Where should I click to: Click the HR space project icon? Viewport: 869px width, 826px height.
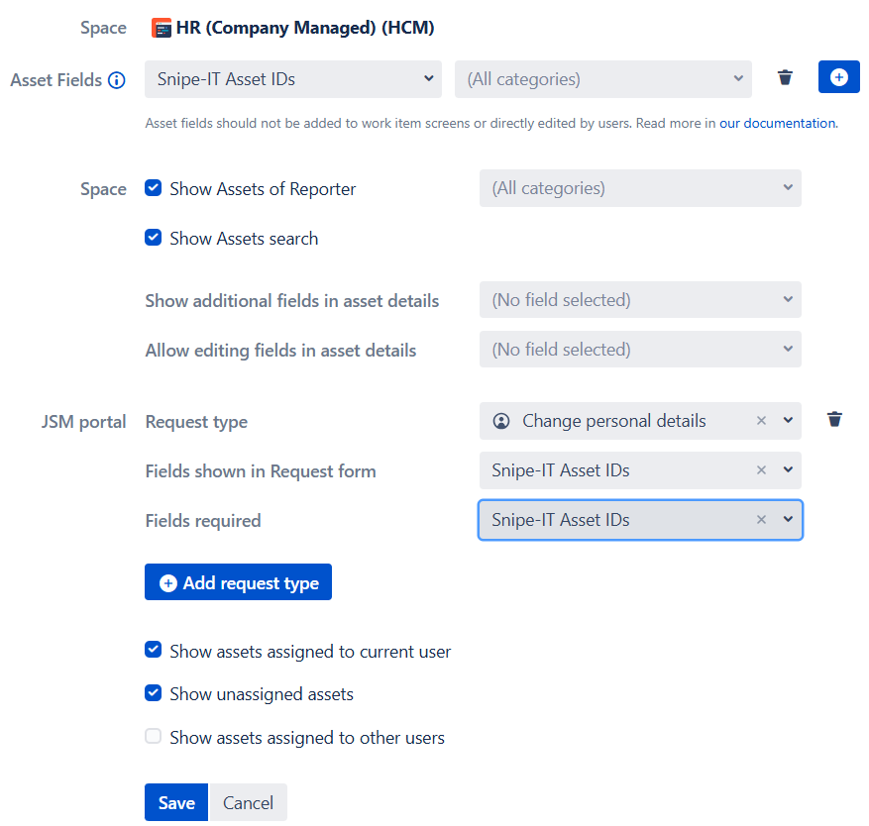tap(161, 28)
